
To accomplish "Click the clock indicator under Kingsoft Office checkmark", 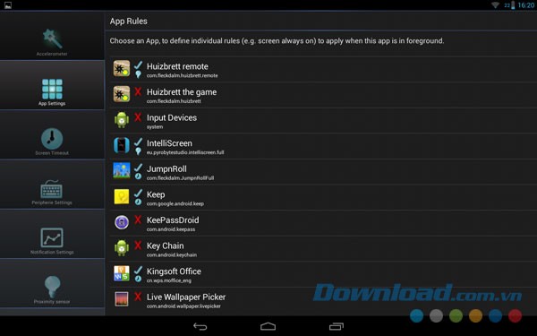I will [138, 279].
